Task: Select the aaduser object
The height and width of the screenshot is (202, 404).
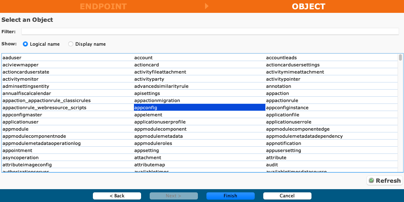Action: 12,58
